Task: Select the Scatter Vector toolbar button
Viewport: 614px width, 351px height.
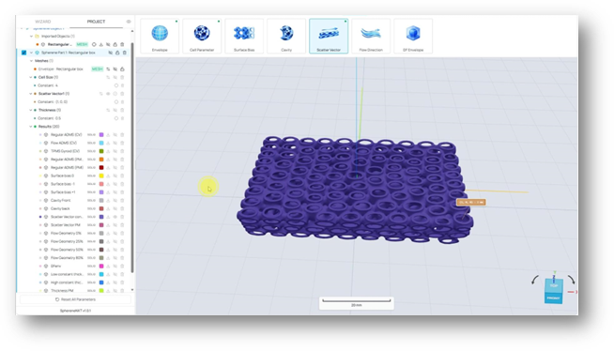Action: point(329,36)
